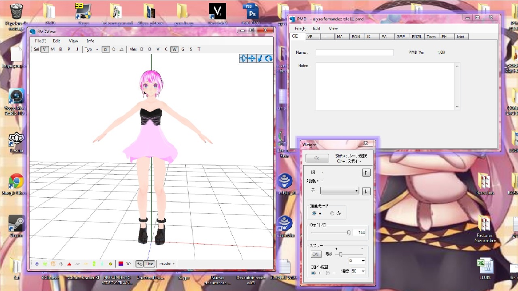
Task: Open the Info menu in PMDView
Action: tap(90, 41)
